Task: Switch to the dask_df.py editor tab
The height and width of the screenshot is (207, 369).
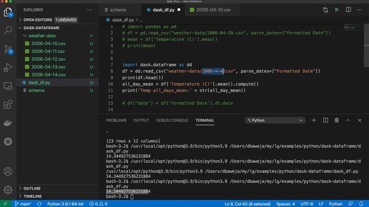Action: click(163, 10)
